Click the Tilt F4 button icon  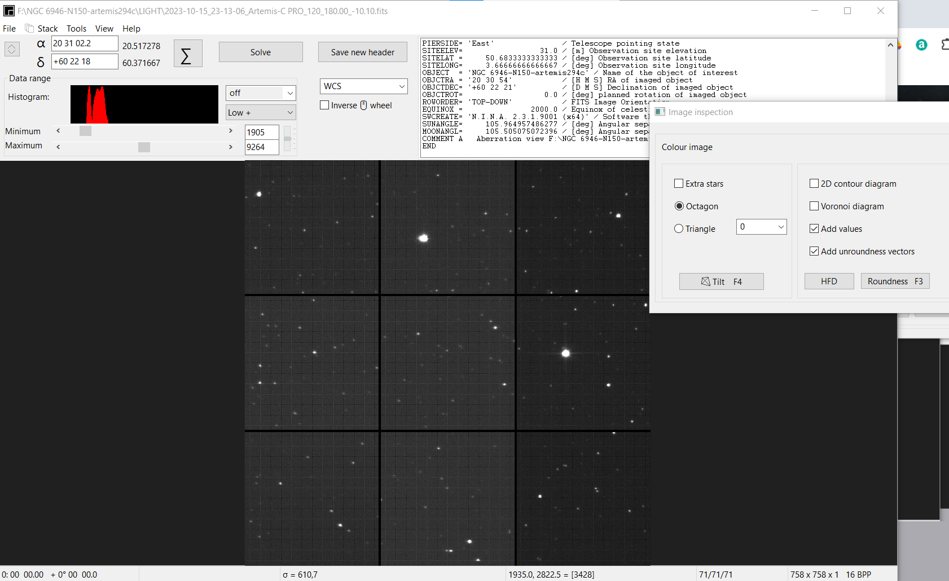705,281
